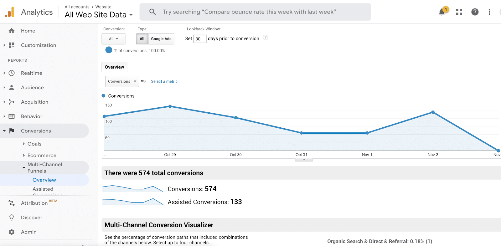Click the blue conversions percentage circle
Screen dimensions: 501x246
(x=109, y=50)
